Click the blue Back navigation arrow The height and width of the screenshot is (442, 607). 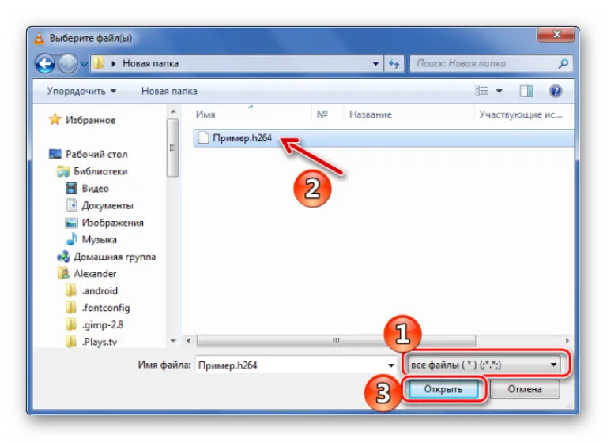pyautogui.click(x=45, y=63)
